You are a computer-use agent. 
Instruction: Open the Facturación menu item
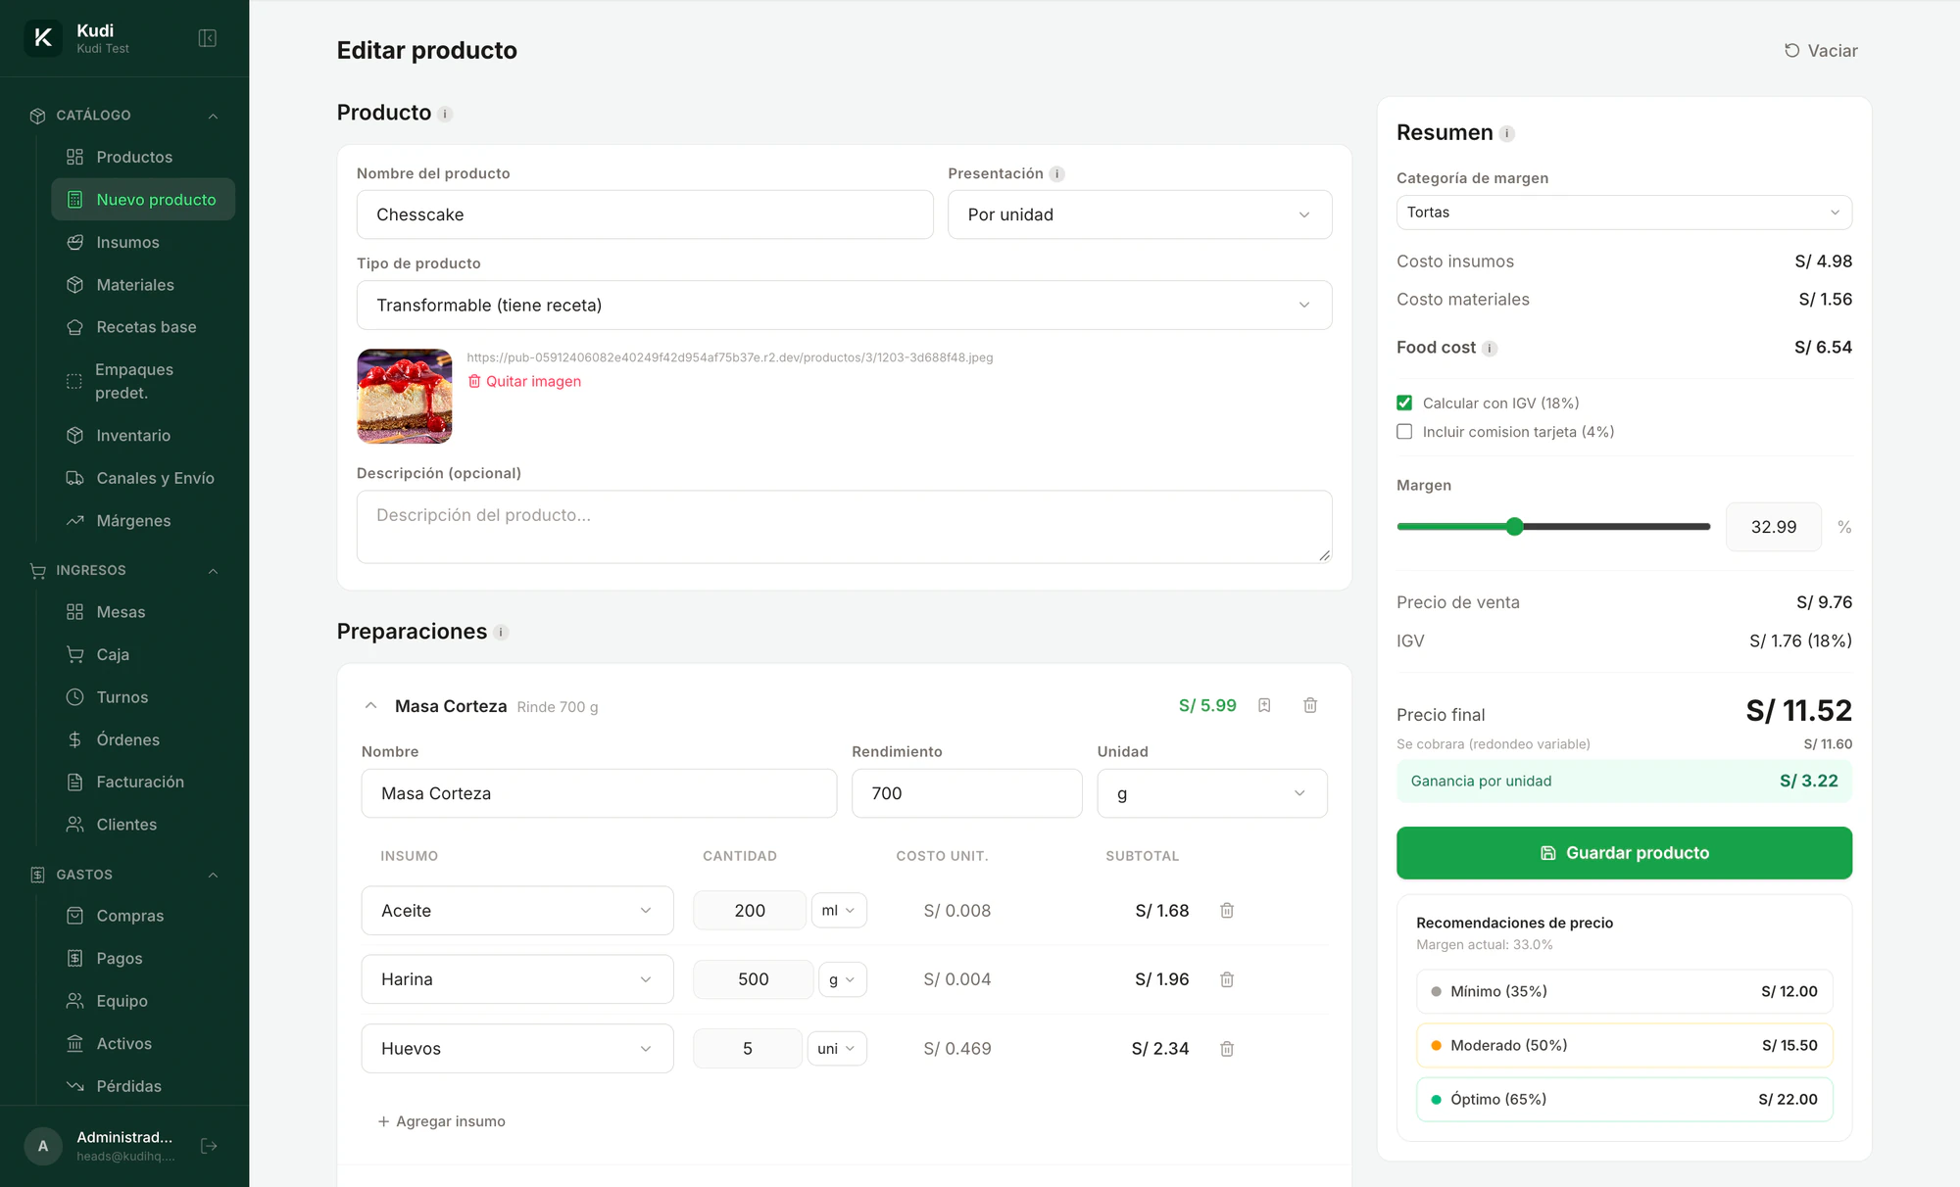(x=143, y=782)
